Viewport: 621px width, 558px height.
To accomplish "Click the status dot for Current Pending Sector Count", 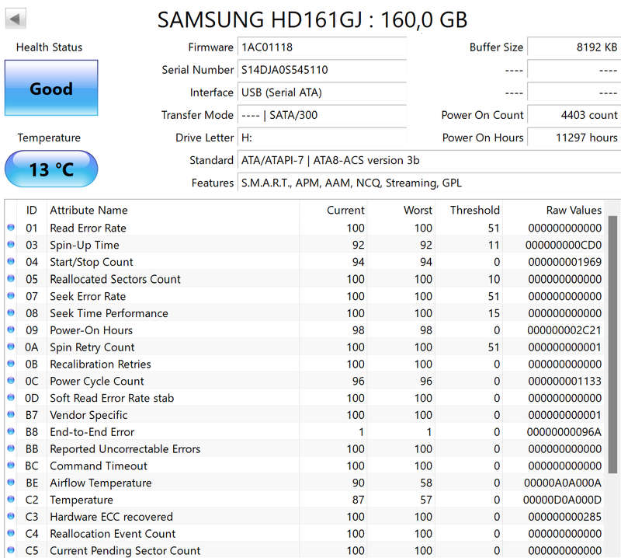I will click(x=11, y=550).
